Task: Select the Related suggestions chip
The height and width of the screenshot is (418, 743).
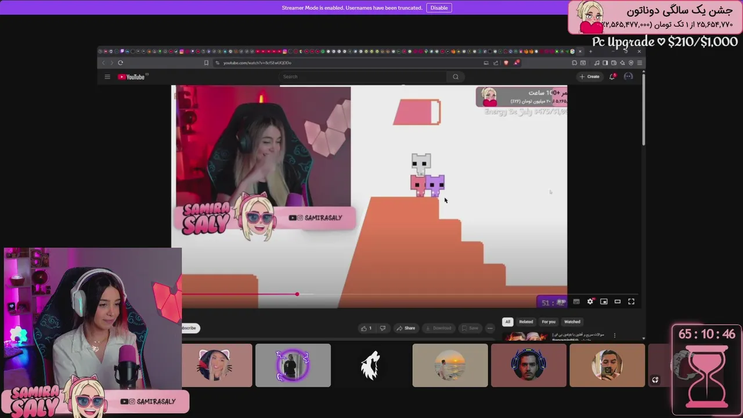Action: coord(526,322)
